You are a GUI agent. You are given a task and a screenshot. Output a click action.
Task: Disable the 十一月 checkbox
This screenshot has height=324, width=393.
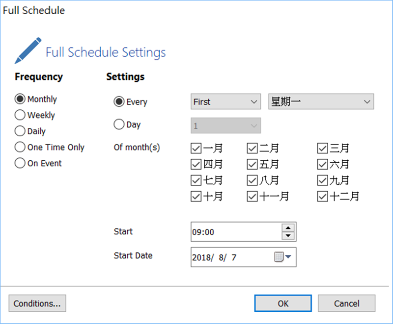253,197
